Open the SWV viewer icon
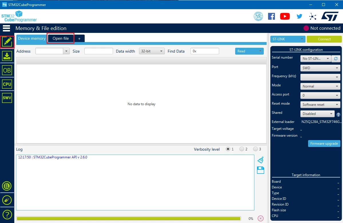The width and height of the screenshot is (343, 223). (x=7, y=98)
